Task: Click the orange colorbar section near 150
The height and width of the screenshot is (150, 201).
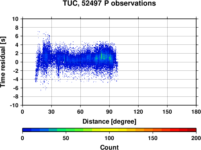Action: tap(153, 130)
